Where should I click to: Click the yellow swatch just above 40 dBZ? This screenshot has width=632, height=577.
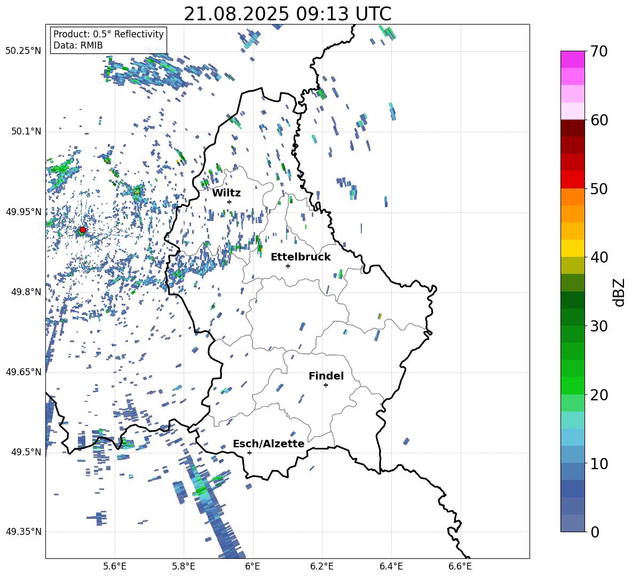click(572, 248)
